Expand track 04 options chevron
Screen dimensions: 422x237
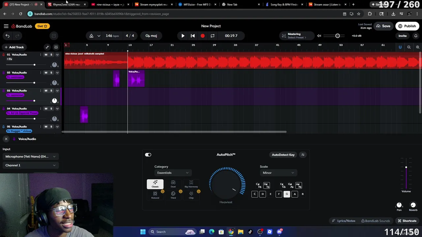click(x=57, y=109)
